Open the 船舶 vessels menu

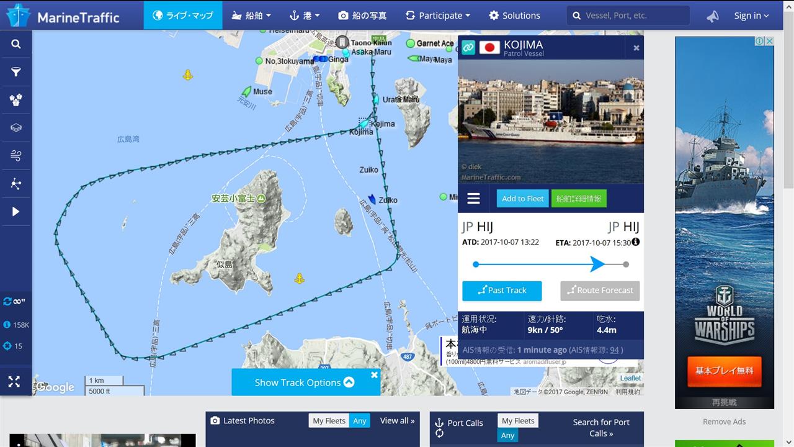251,16
